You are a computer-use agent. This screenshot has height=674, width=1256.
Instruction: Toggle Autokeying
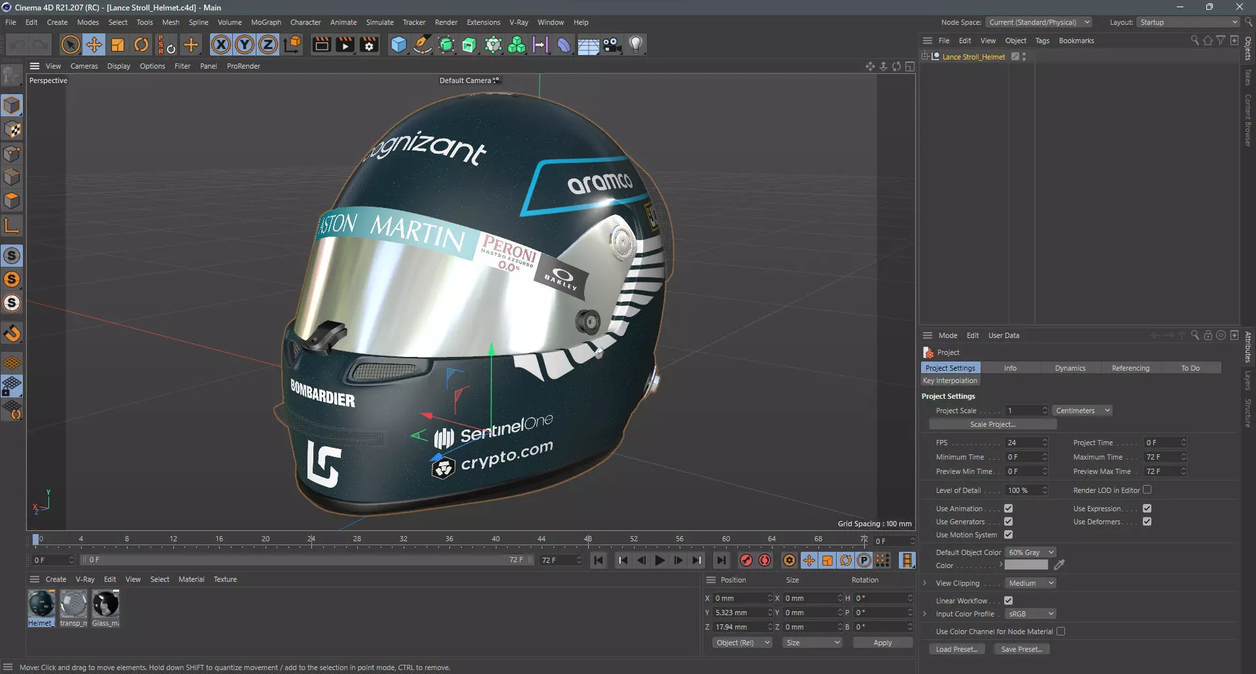point(765,560)
